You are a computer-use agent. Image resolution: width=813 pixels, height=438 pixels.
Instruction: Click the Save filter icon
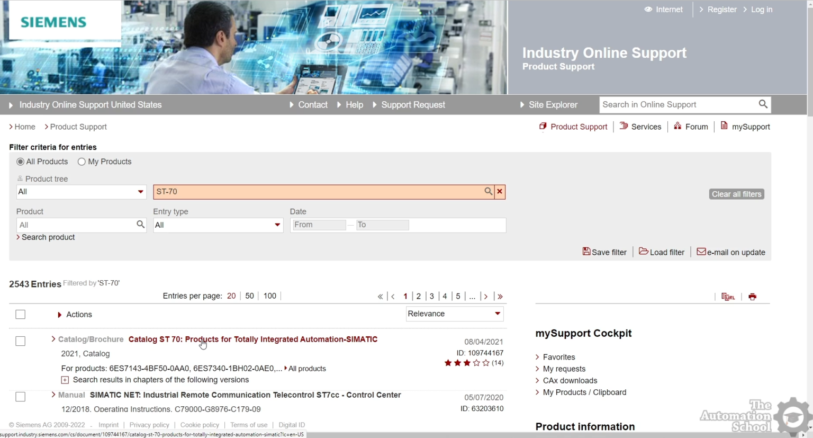pos(586,252)
